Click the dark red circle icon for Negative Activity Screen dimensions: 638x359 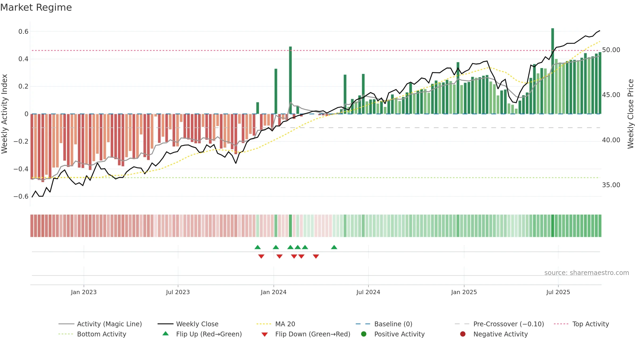pos(463,334)
